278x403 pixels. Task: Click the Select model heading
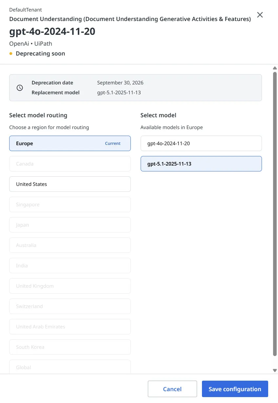point(158,115)
